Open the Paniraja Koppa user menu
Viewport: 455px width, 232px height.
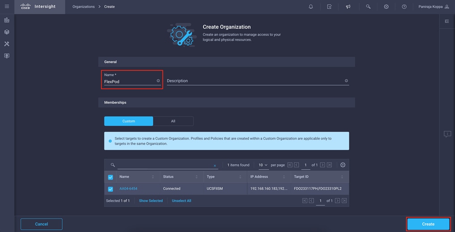[434, 7]
